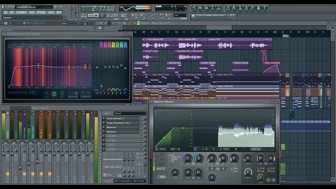Select the MASTER band in Maximus
The height and width of the screenshot is (189, 336).
(x=161, y=169)
